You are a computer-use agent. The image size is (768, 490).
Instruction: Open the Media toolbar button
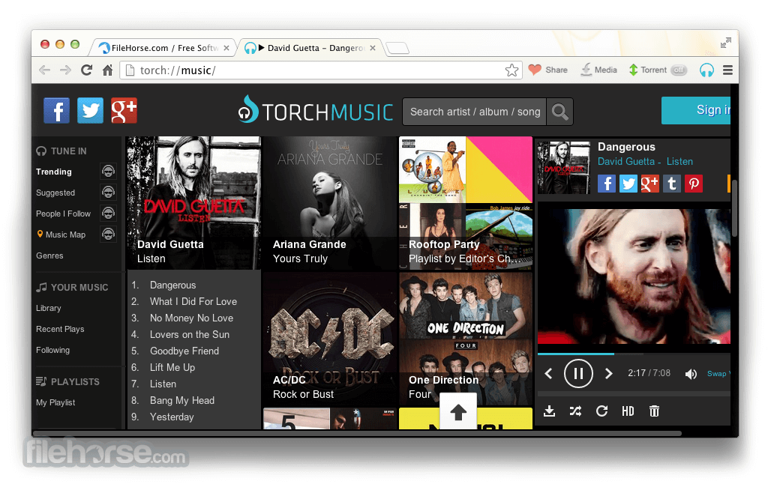tap(598, 70)
